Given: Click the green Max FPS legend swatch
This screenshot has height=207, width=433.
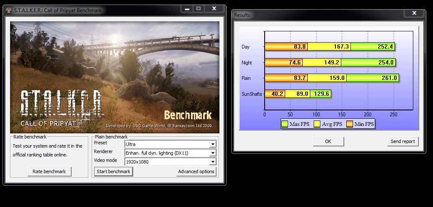Looking at the screenshot, I should pos(285,124).
